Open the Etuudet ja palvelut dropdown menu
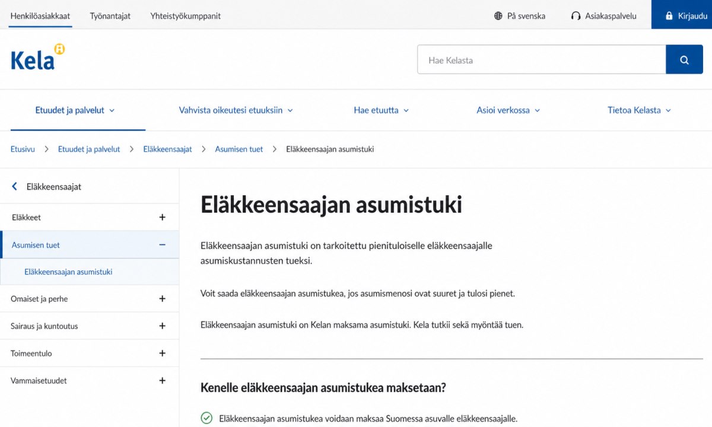The width and height of the screenshot is (712, 427). [x=75, y=110]
